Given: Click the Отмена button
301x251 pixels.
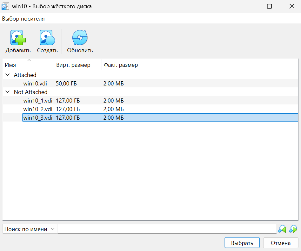Looking at the screenshot, I should [280, 243].
